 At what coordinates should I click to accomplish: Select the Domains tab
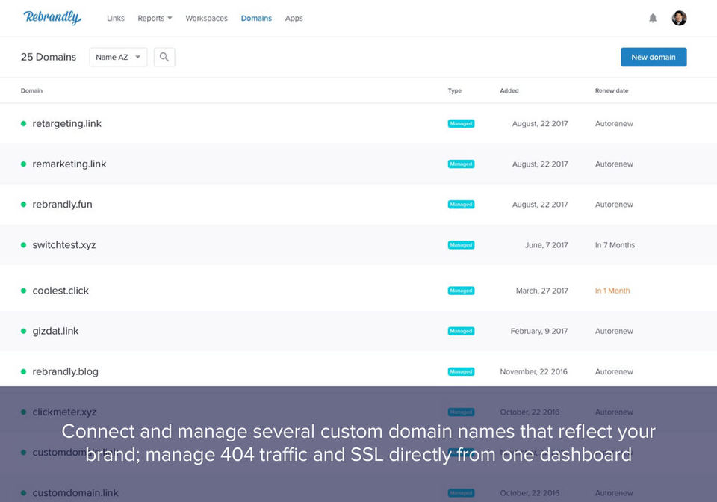coord(256,18)
